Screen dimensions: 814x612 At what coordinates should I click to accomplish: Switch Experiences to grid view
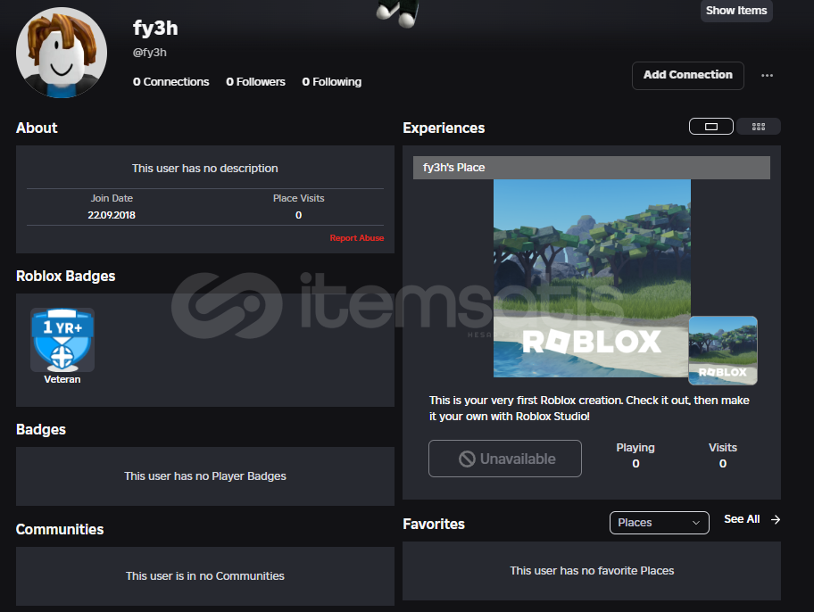coord(759,127)
